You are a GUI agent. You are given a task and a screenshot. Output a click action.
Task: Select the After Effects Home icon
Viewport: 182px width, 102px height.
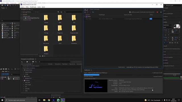tap(2, 5)
